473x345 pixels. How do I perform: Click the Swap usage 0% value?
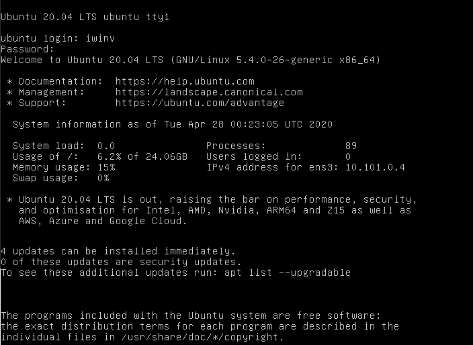pos(103,178)
